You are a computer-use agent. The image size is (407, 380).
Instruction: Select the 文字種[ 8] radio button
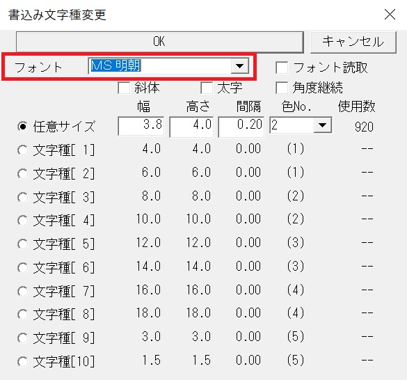[x=22, y=315]
